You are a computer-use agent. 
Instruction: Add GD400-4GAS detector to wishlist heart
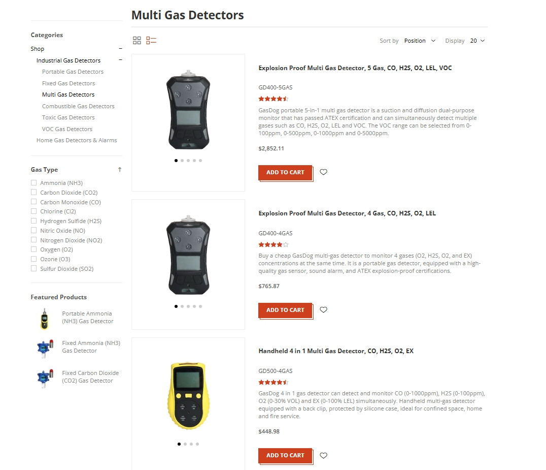[x=324, y=309]
